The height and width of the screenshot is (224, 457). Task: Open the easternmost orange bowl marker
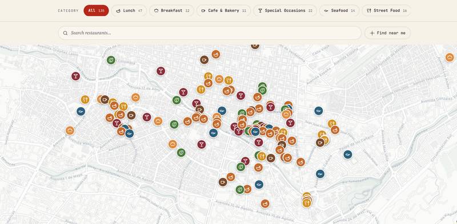tap(335, 130)
